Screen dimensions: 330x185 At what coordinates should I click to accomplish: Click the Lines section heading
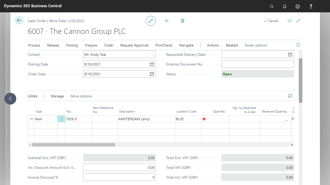click(33, 96)
